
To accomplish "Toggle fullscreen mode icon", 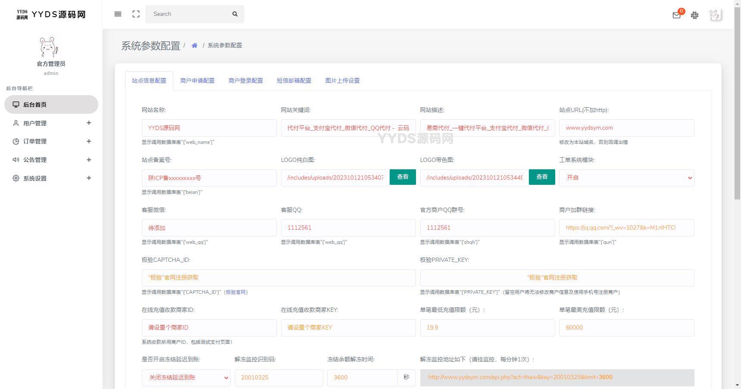I will pyautogui.click(x=136, y=14).
